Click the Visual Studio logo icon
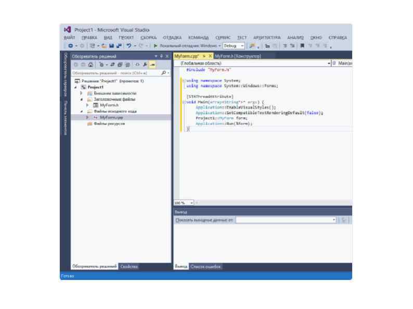The image size is (413, 309). click(68, 30)
